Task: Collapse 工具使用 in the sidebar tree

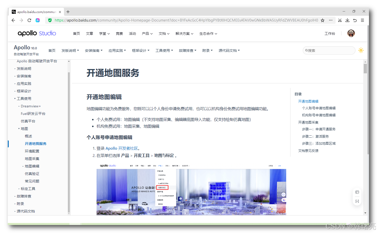Action: (x=24, y=99)
